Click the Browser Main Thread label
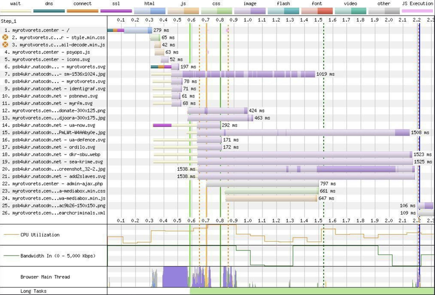 46,277
